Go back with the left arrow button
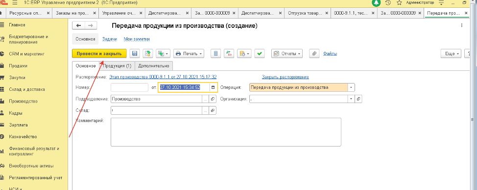 [x=78, y=26]
